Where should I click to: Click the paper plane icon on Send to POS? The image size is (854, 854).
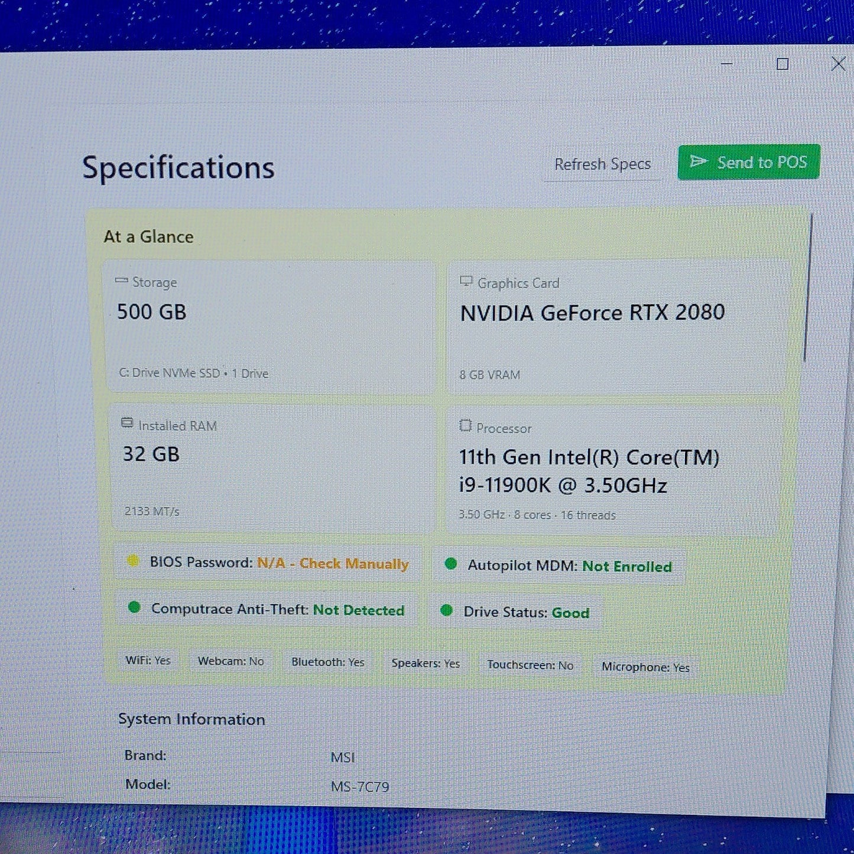pos(699,161)
